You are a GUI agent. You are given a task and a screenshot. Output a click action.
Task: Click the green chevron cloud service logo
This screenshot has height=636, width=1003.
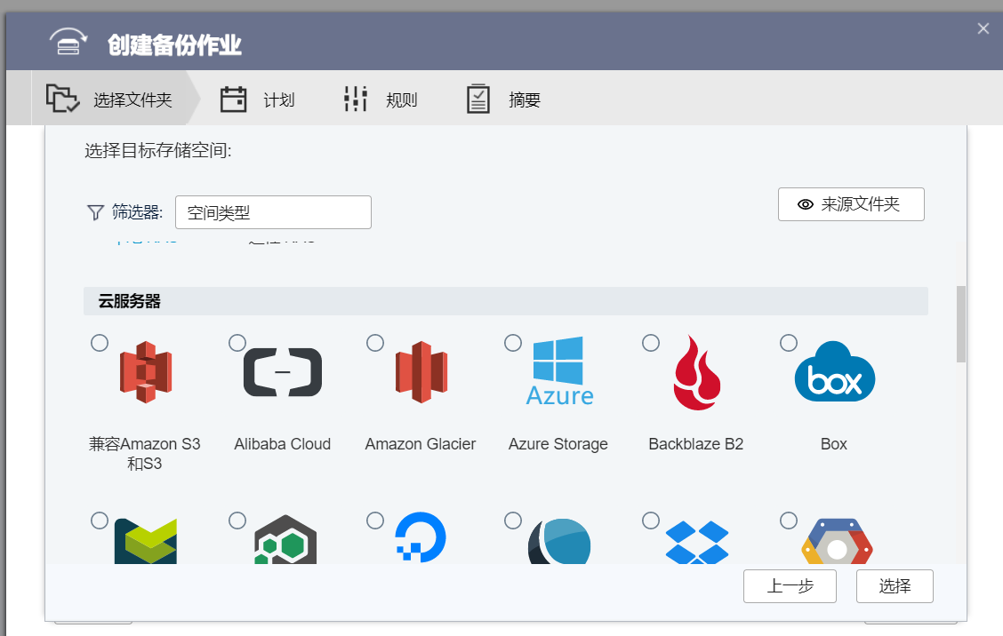pyautogui.click(x=146, y=541)
